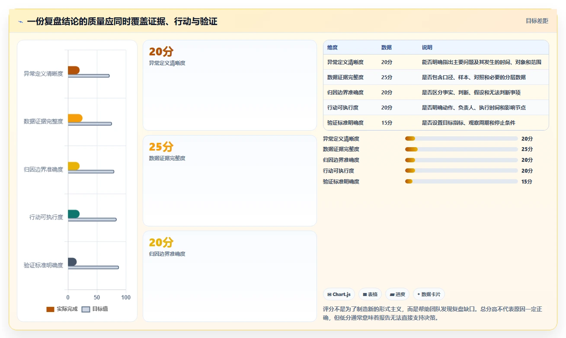
Task: Click the lightning icon beside the title
Action: point(20,22)
